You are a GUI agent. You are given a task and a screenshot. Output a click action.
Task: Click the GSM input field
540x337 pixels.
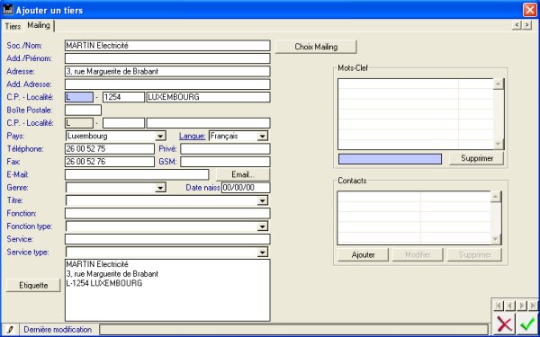(x=225, y=162)
